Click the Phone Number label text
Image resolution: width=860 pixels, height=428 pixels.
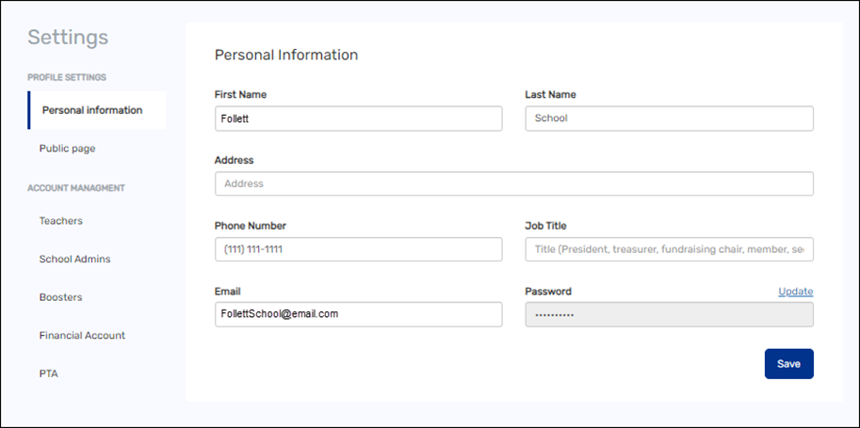[251, 226]
